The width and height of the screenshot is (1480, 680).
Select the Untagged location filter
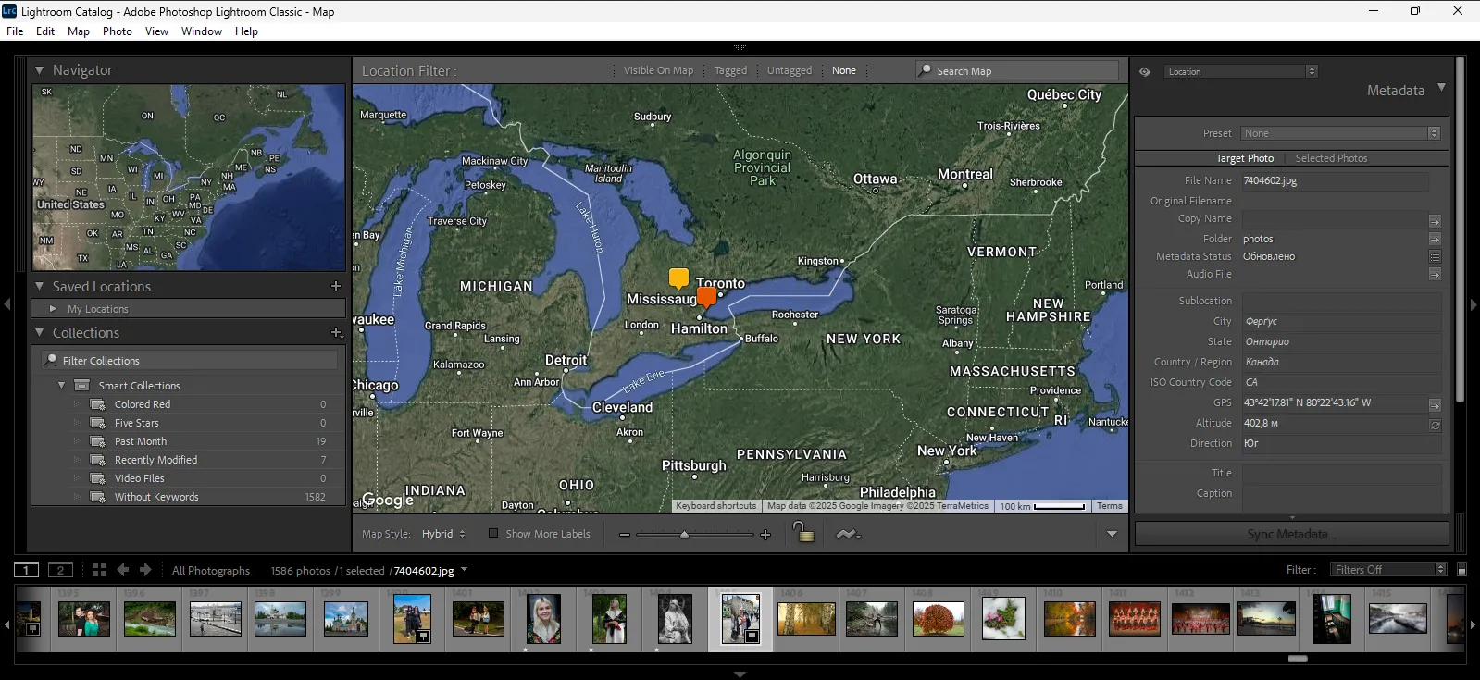(x=790, y=70)
